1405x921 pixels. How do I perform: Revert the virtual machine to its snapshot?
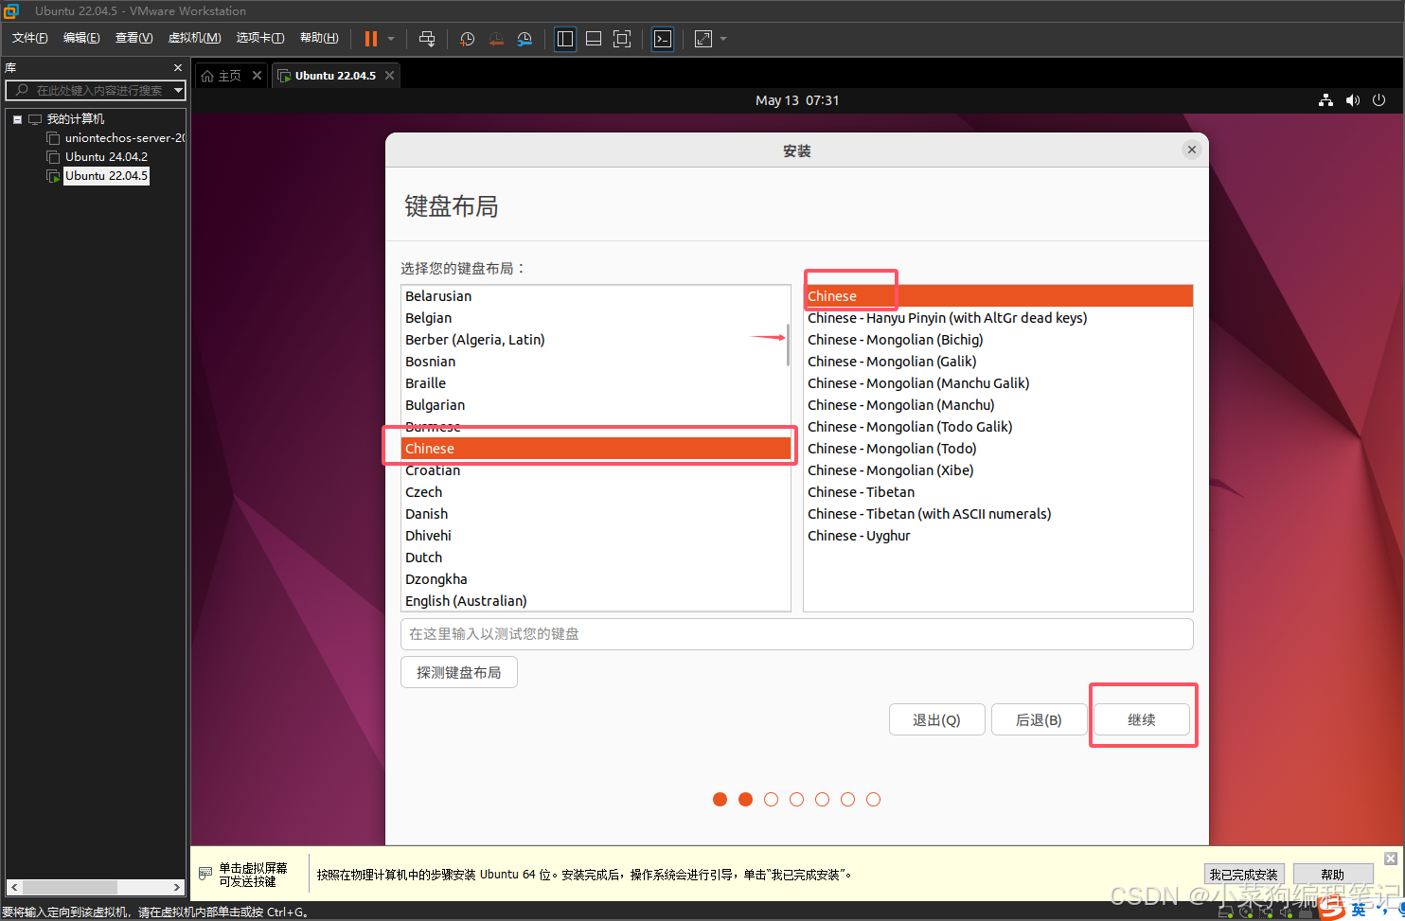(x=496, y=39)
